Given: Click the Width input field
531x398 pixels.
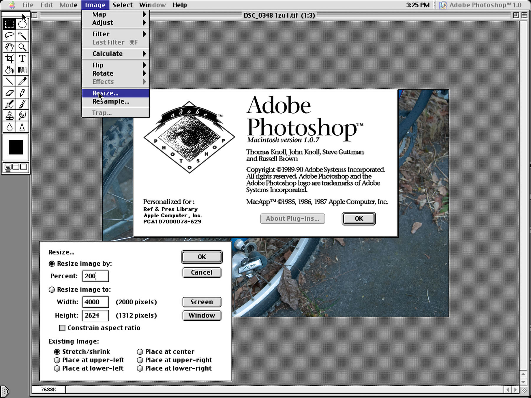Looking at the screenshot, I should (96, 302).
